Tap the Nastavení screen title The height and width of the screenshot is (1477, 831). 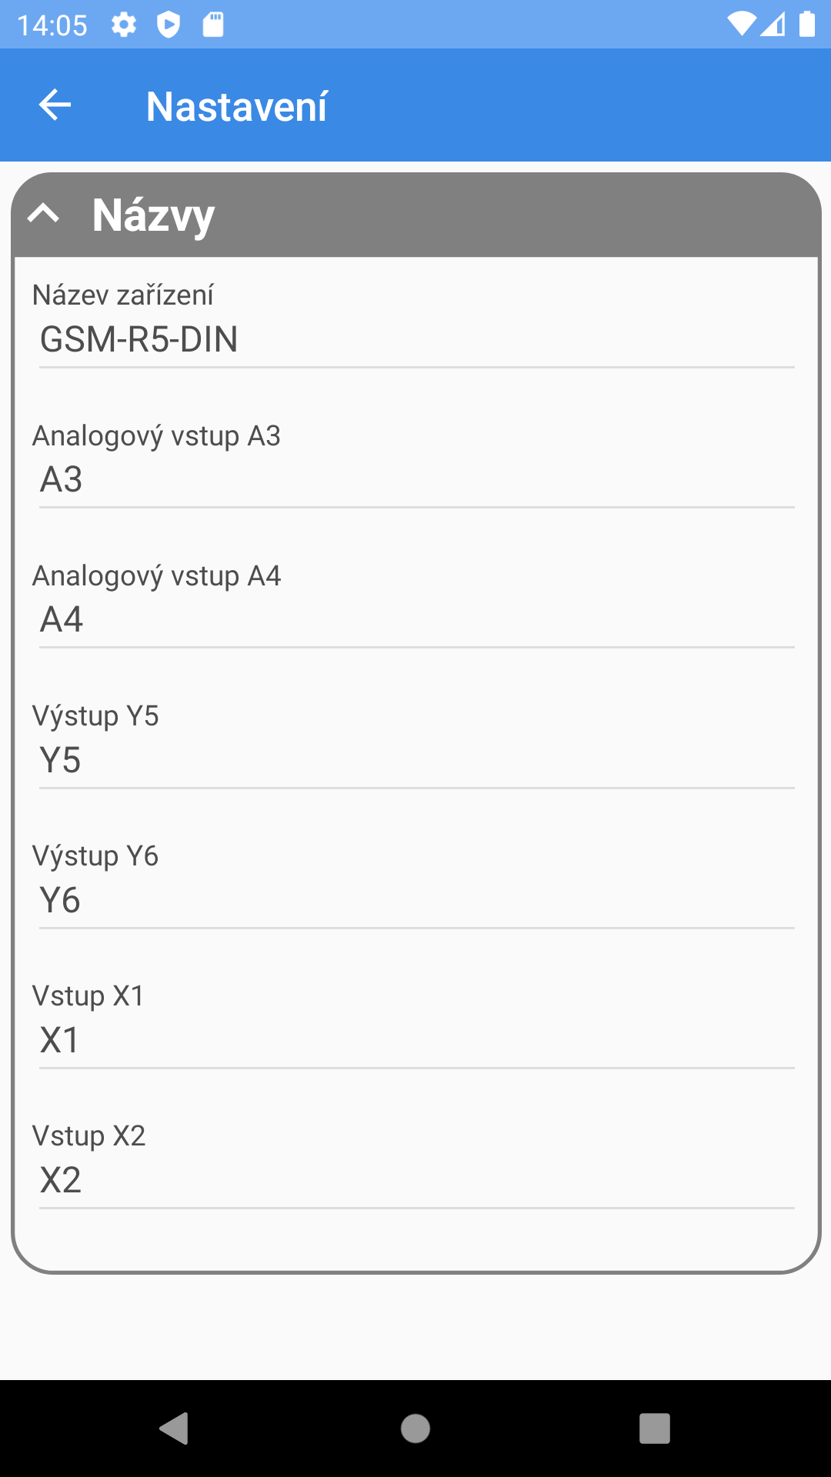[236, 106]
